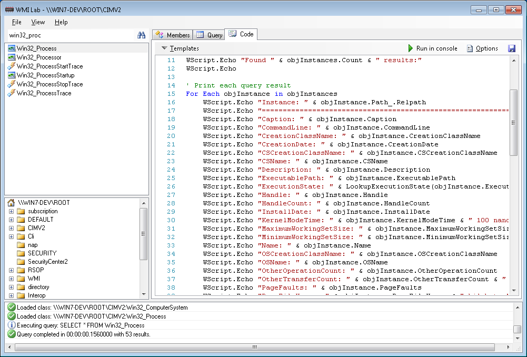Open the Templates dropdown

tap(180, 48)
